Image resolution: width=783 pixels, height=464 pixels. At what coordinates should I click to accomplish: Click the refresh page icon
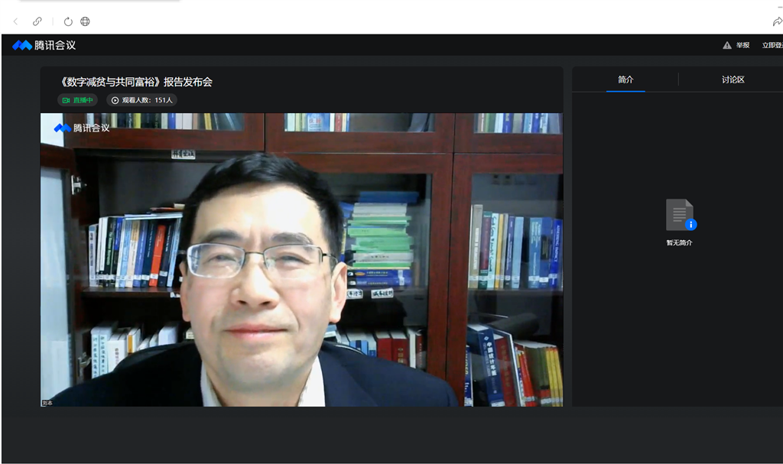coord(68,21)
